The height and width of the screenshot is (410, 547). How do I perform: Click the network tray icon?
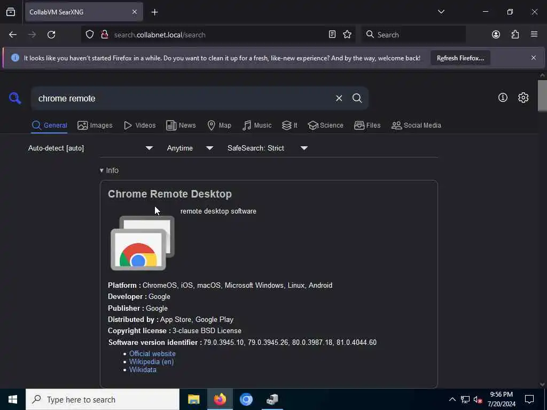465,399
